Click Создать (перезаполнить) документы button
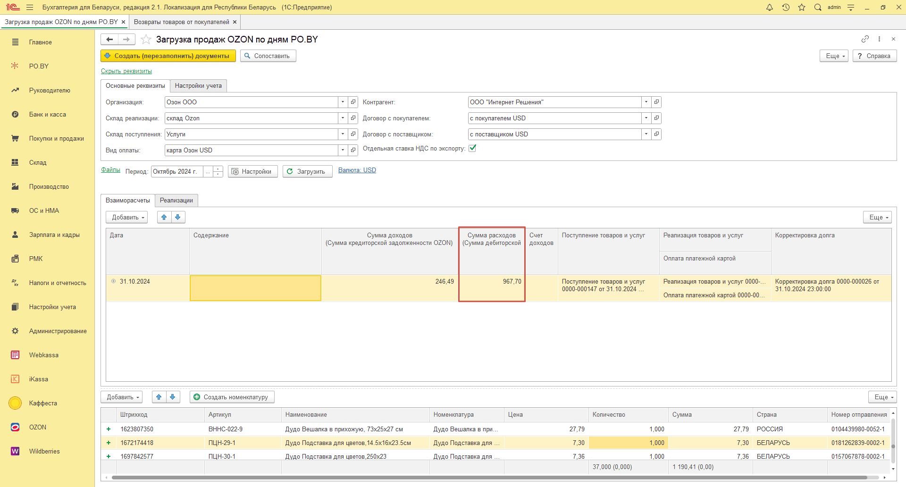This screenshot has width=906, height=487. [x=168, y=56]
